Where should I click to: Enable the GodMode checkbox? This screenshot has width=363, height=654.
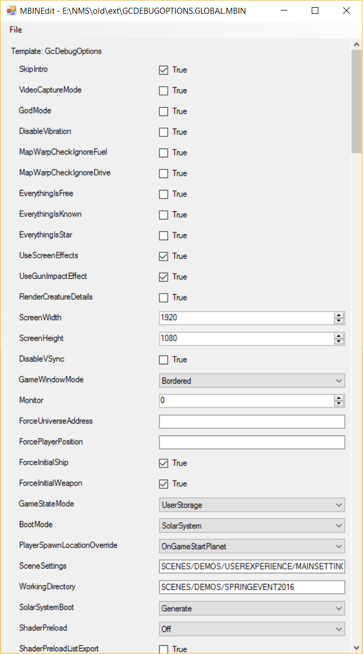[163, 111]
